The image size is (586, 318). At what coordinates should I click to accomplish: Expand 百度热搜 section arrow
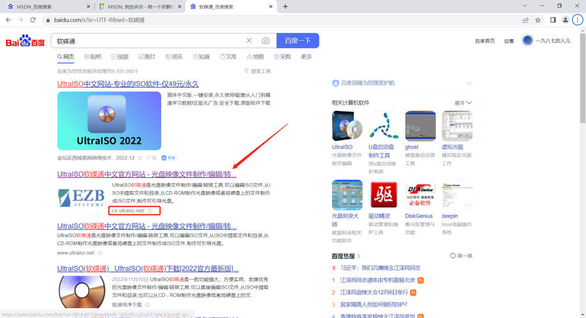(x=359, y=256)
